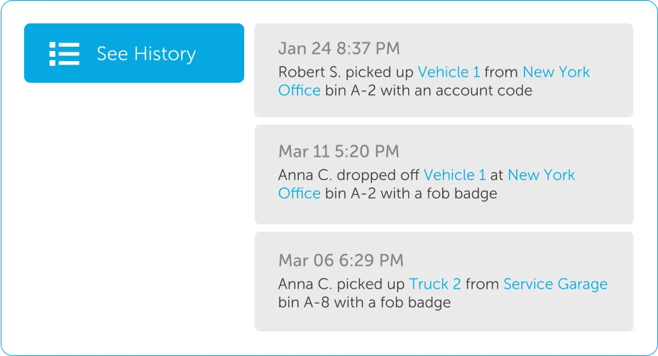Click 'bin A-2 with an account code' text

pos(429,91)
